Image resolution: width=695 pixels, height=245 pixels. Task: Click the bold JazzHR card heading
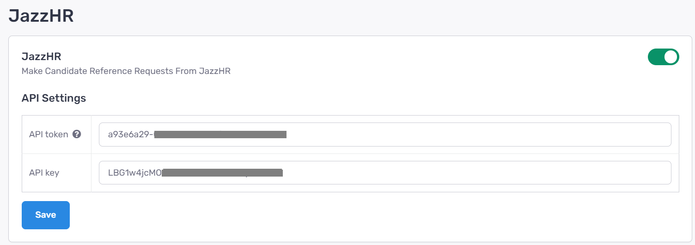tap(42, 56)
